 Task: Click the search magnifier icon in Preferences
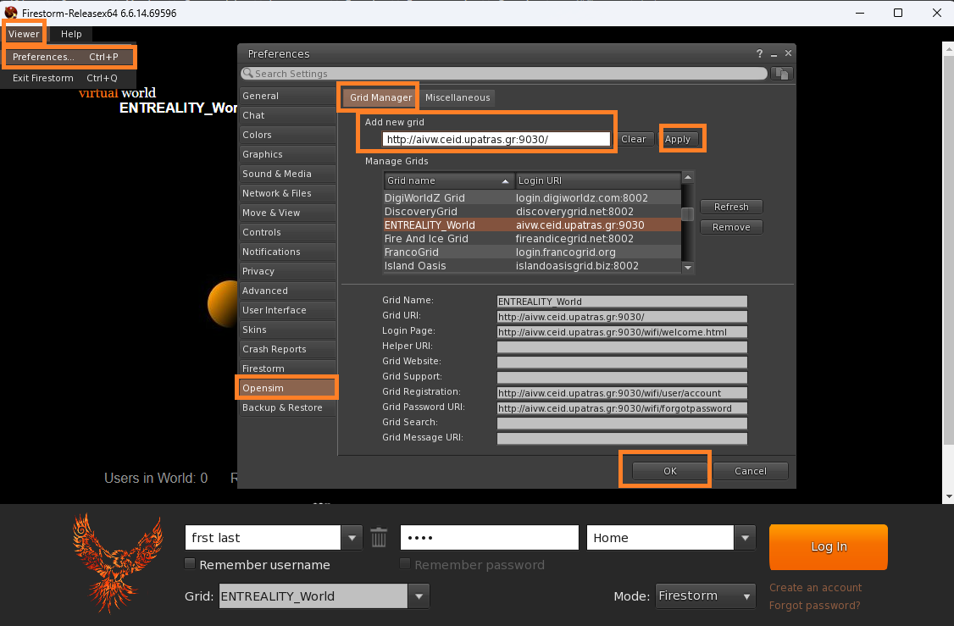tap(247, 73)
